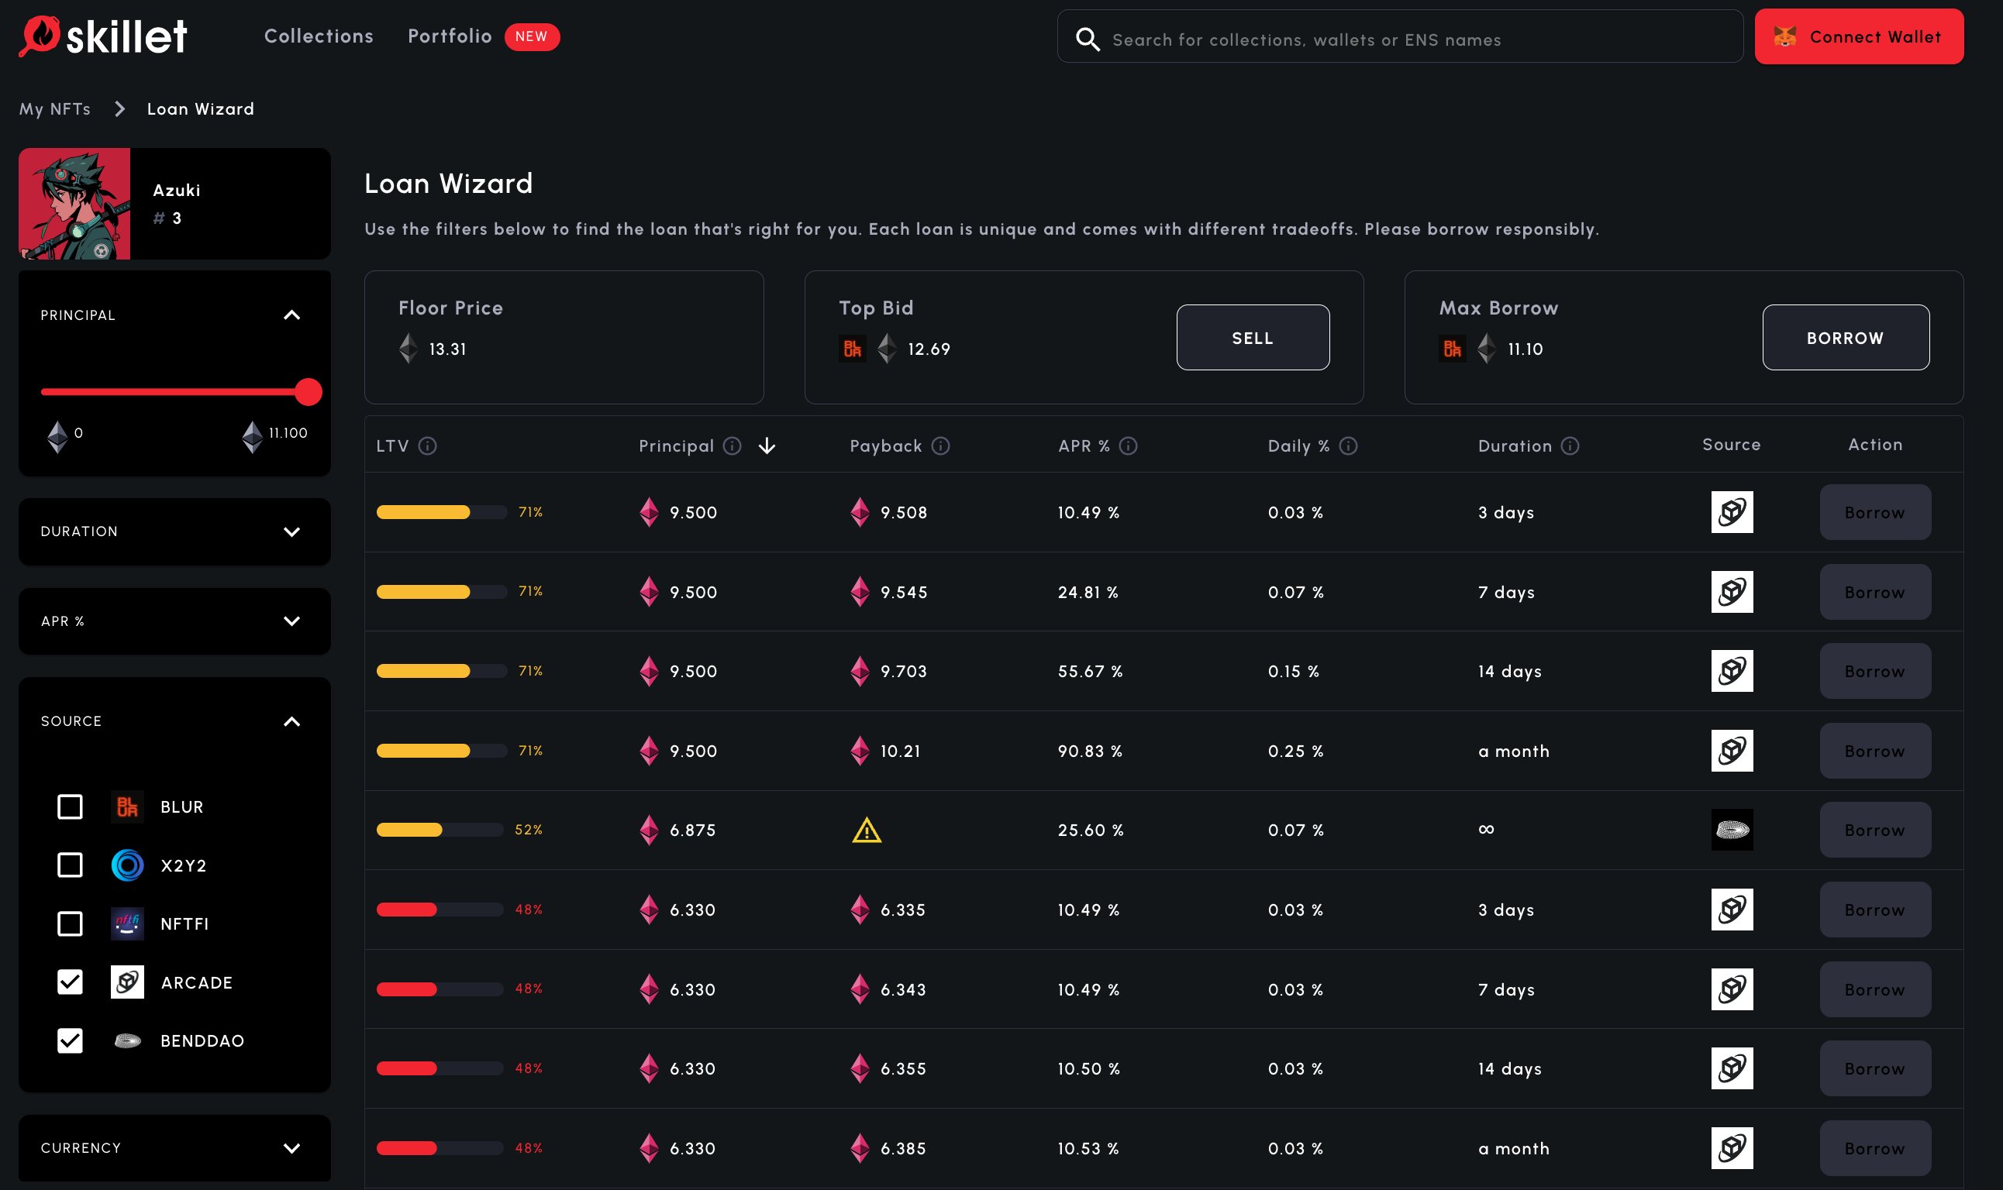Disable the ARCADE source checkbox
This screenshot has height=1190, width=2003.
[68, 982]
